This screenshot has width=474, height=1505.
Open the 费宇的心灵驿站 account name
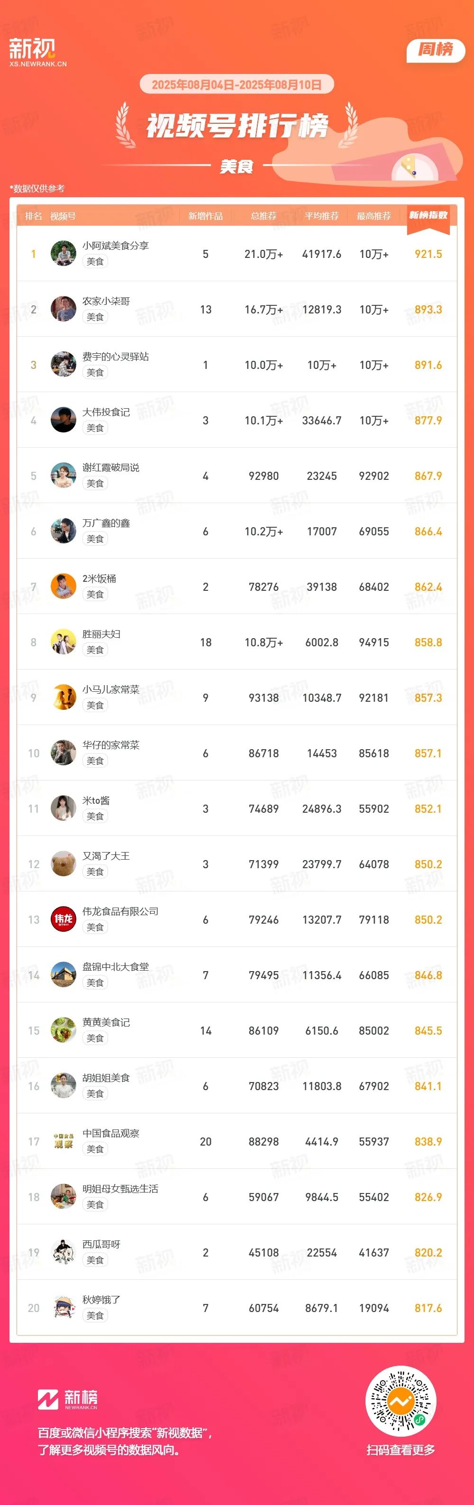pos(116,357)
